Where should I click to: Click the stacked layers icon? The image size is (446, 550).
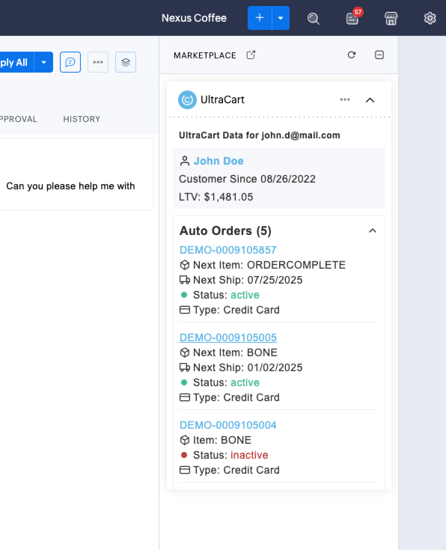(126, 62)
